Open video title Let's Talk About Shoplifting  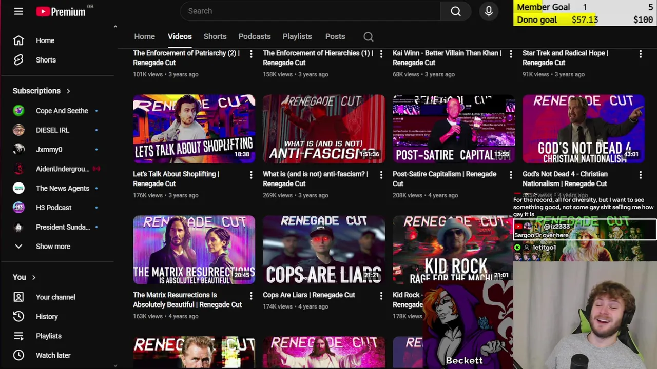[176, 179]
